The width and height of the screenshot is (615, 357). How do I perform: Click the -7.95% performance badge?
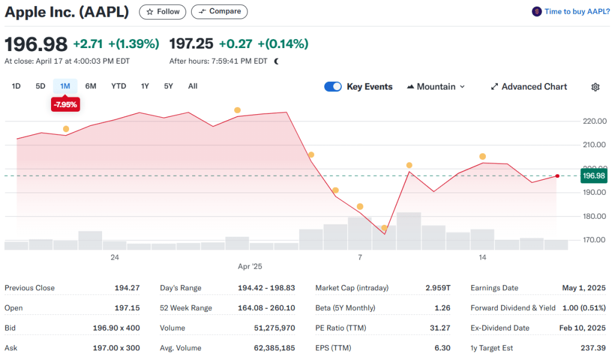click(x=65, y=105)
